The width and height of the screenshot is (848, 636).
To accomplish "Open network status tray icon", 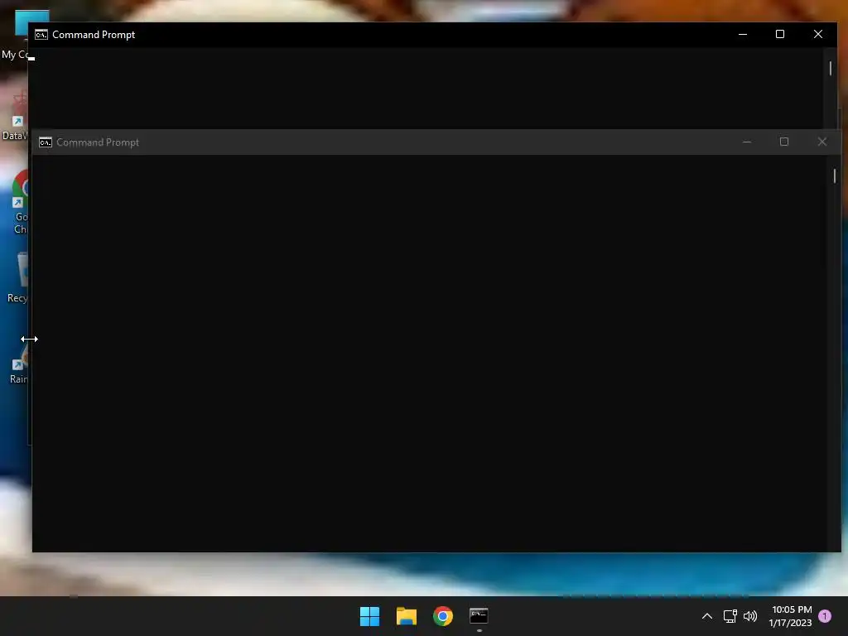I will 730,616.
